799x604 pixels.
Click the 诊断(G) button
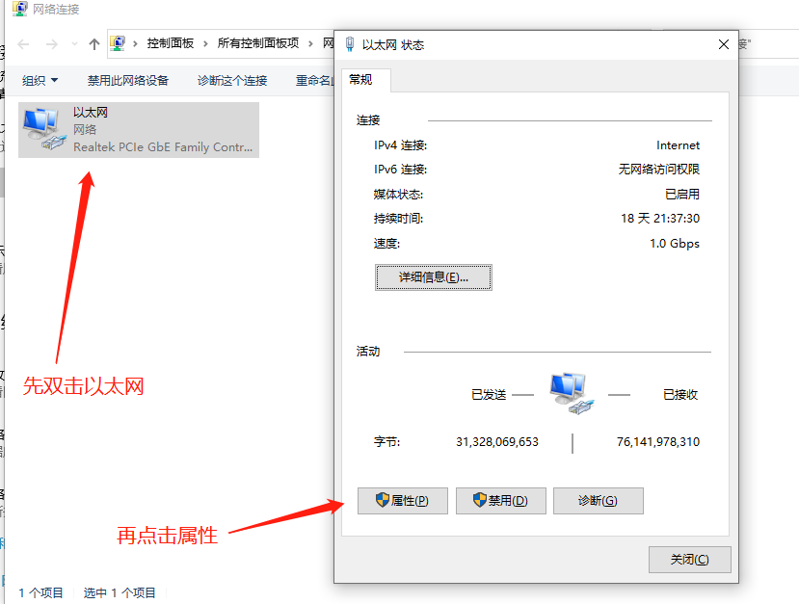(599, 501)
